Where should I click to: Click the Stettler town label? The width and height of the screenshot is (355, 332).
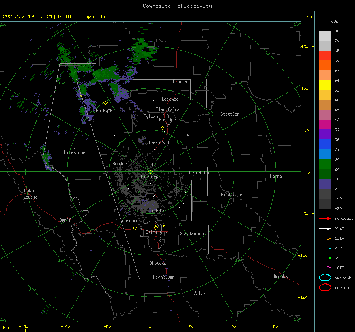pyautogui.click(x=230, y=114)
